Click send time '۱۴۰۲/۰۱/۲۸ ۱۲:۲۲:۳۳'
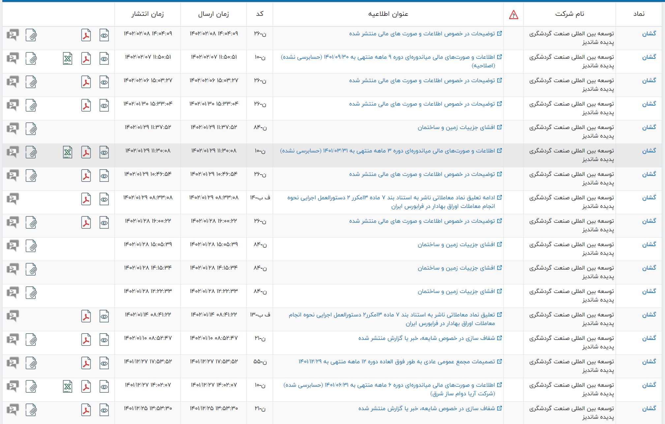 point(214,291)
